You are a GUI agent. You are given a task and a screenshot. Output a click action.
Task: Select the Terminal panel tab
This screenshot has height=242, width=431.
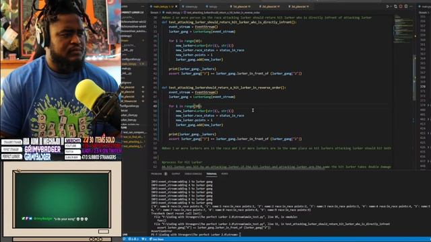211,173
